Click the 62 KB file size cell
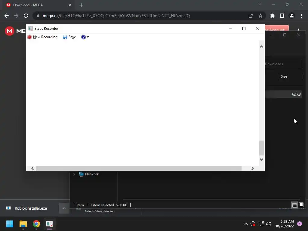Screen dimensions: 308x231 pyautogui.click(x=296, y=94)
